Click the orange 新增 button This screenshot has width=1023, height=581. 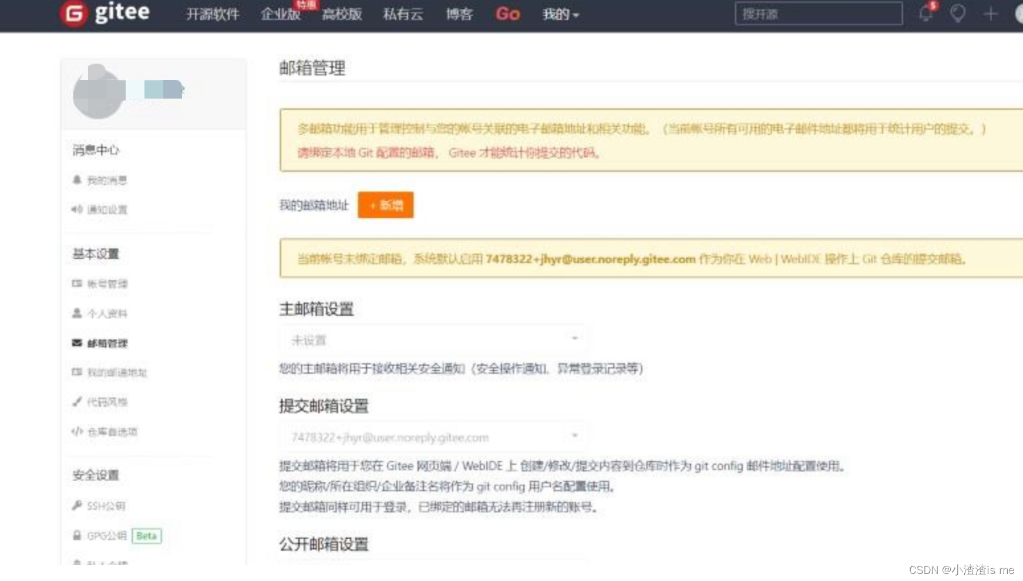pos(385,205)
